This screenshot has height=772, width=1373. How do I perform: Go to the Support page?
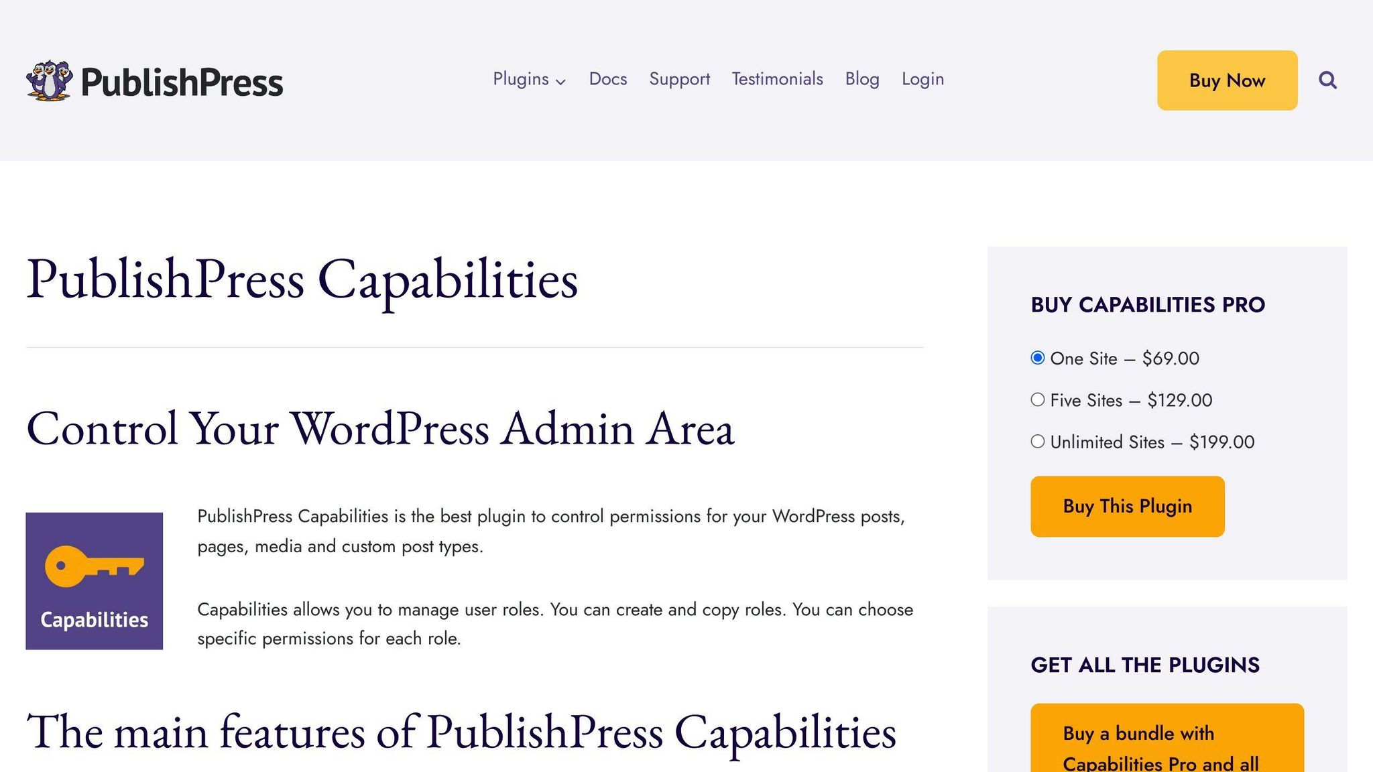pos(679,79)
